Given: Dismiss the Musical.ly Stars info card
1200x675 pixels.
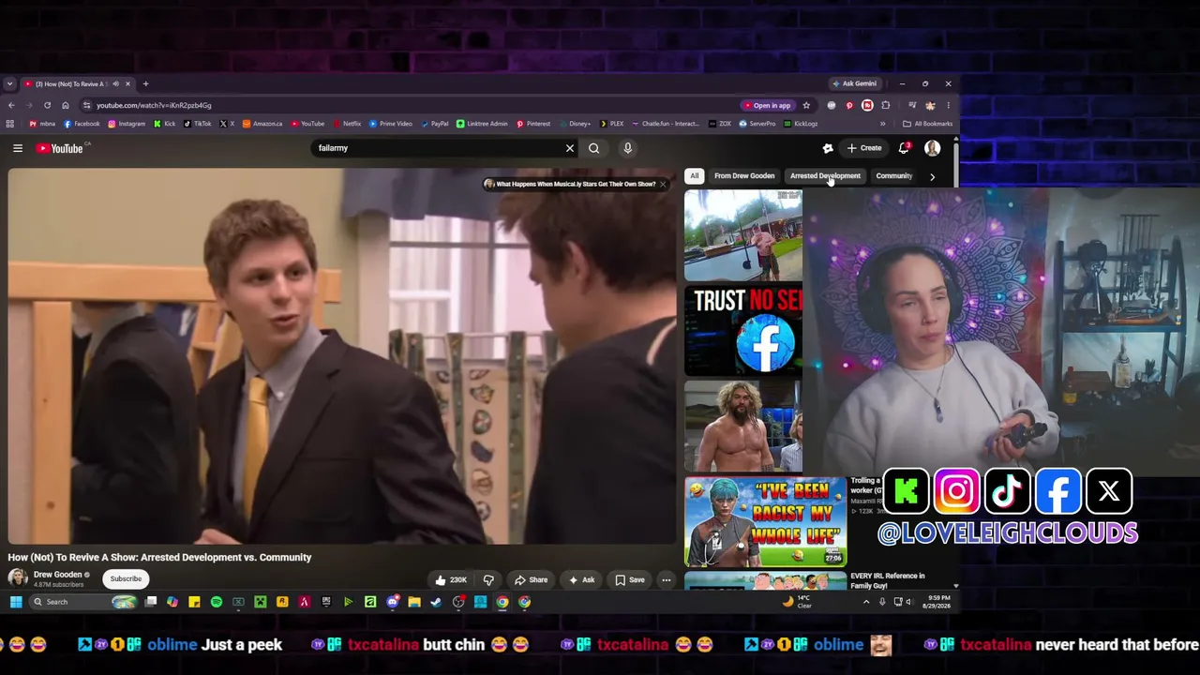Looking at the screenshot, I should 663,184.
